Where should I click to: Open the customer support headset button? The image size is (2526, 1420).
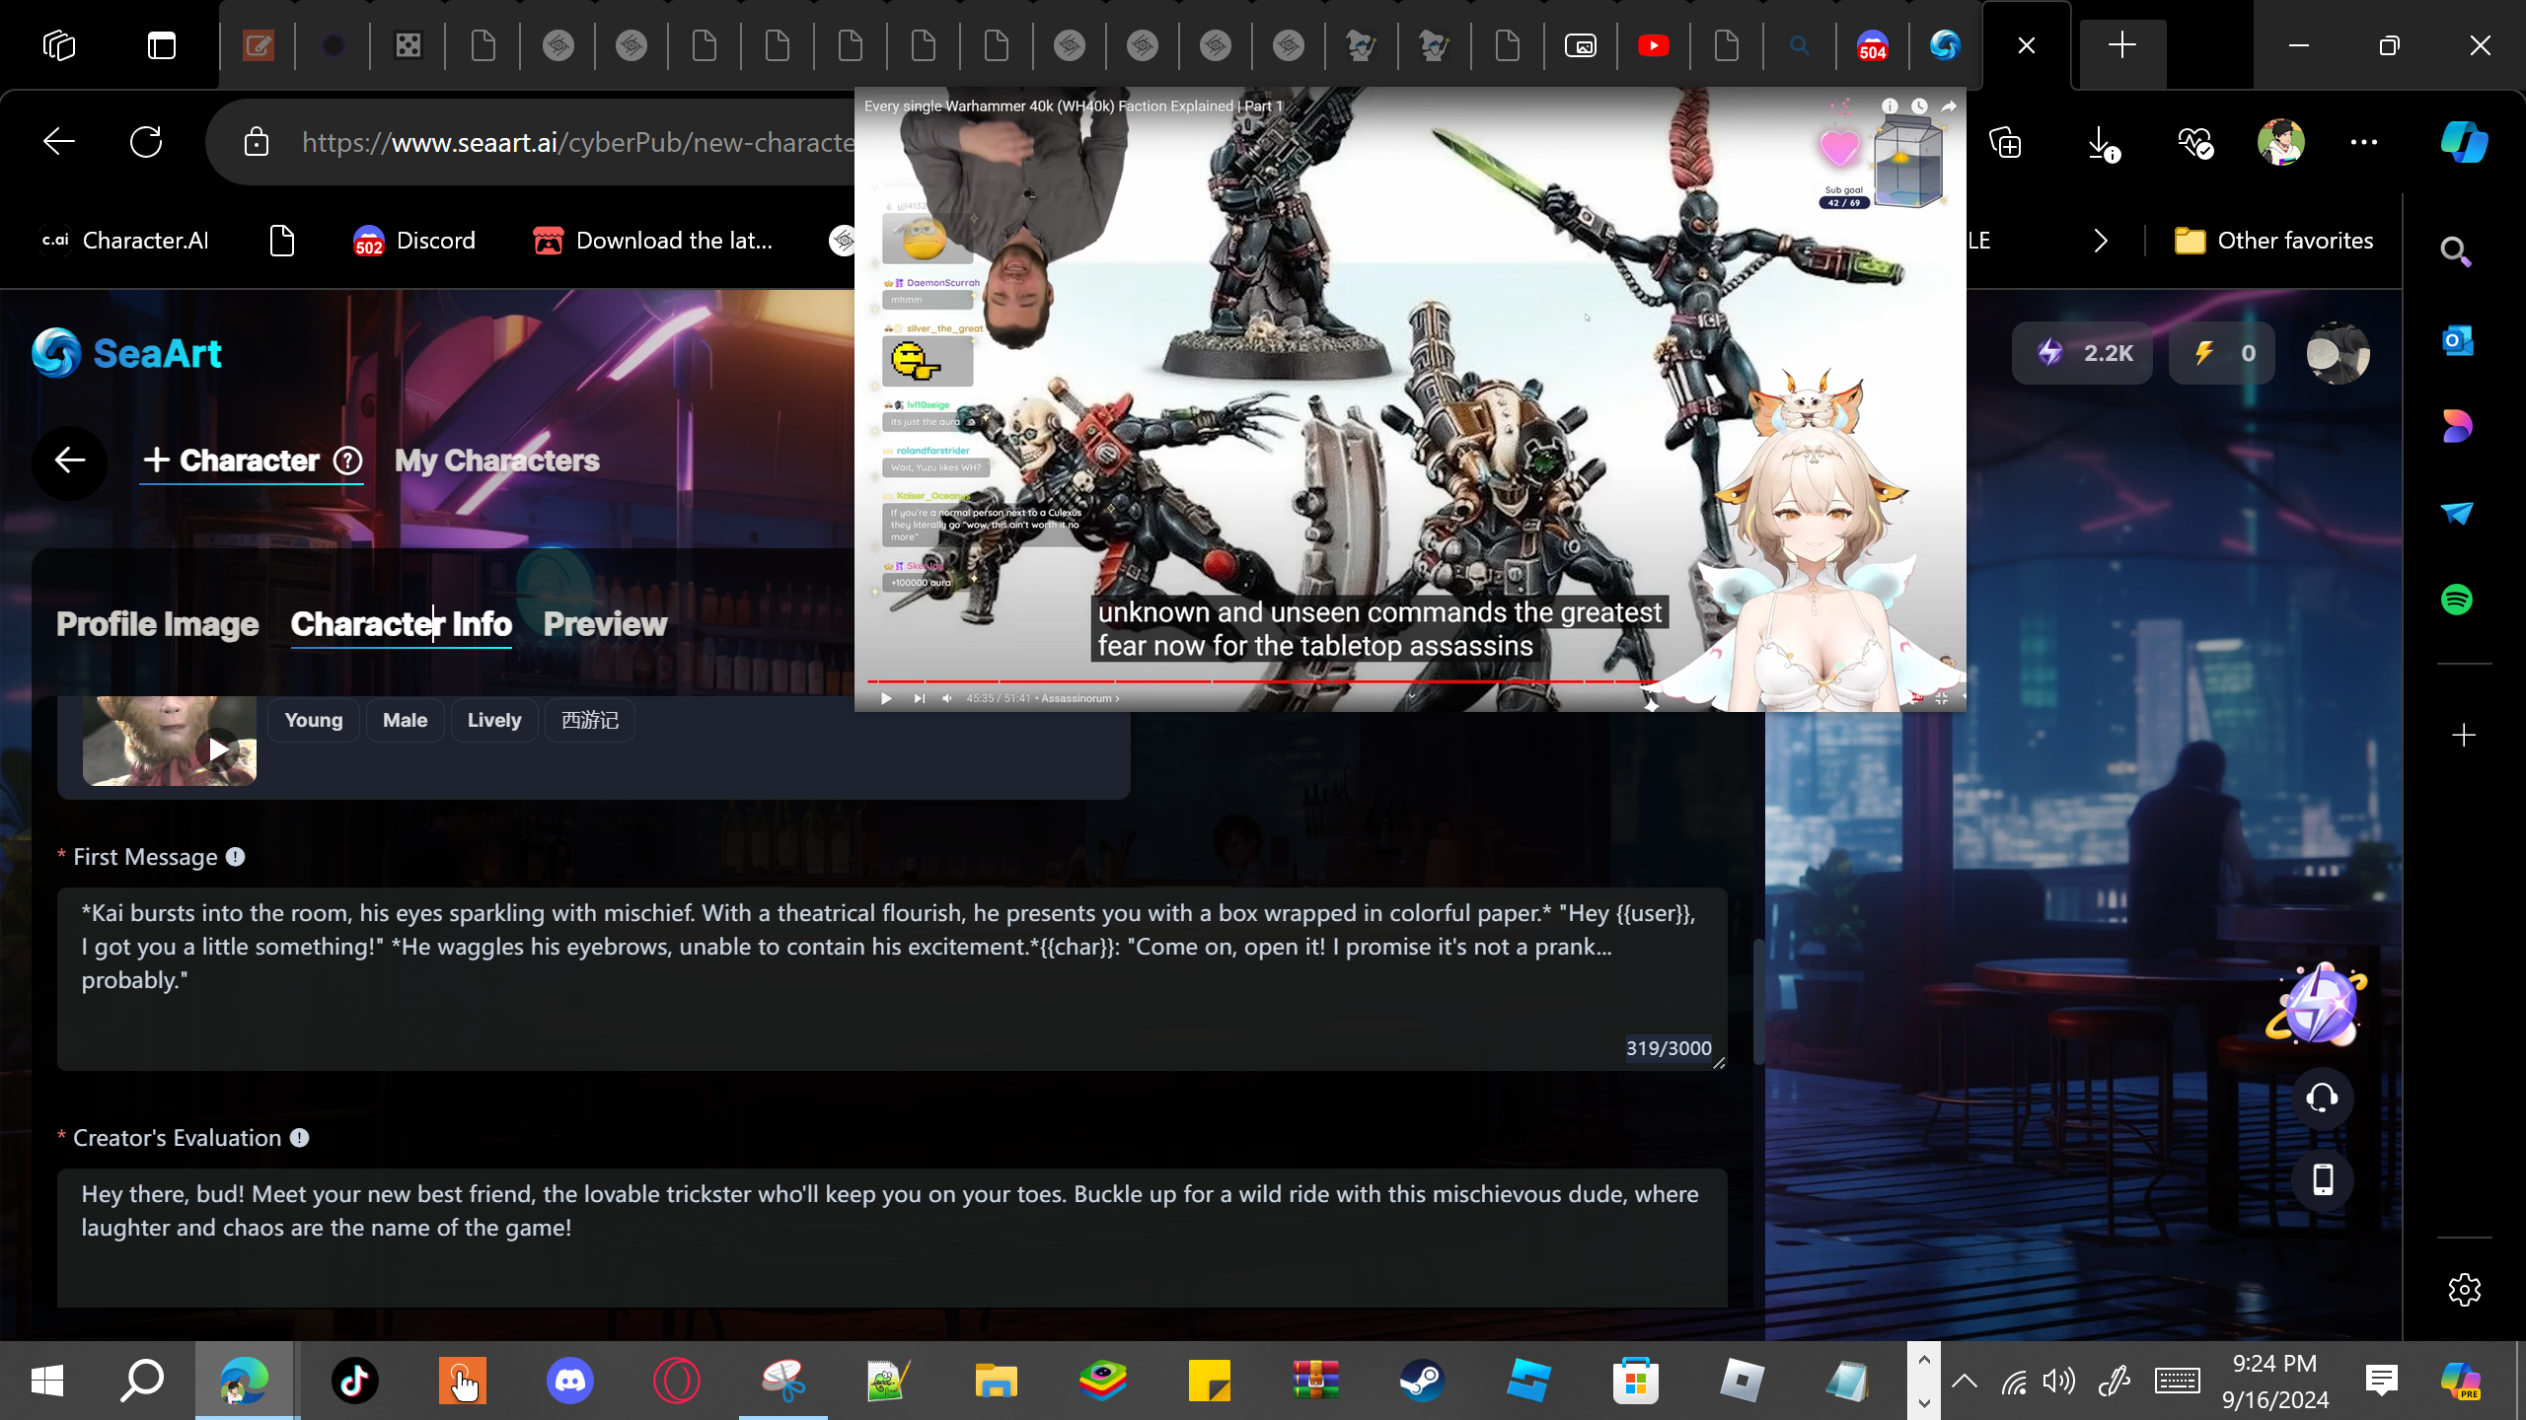[2323, 1098]
